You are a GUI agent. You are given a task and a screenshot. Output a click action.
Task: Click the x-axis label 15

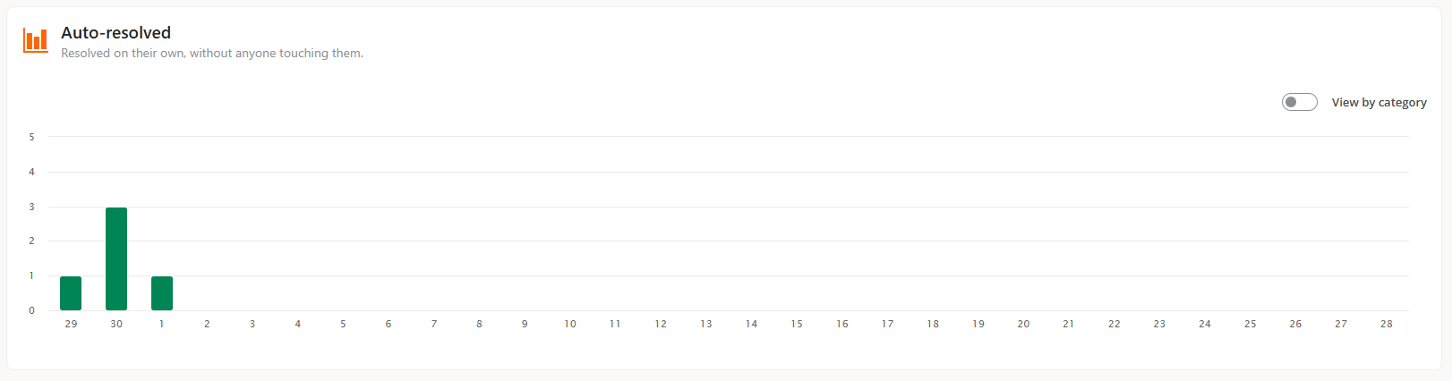click(x=797, y=324)
